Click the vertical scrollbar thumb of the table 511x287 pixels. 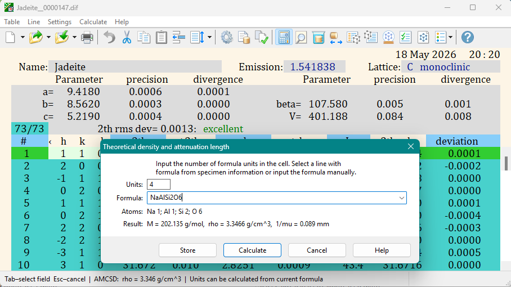click(x=506, y=163)
